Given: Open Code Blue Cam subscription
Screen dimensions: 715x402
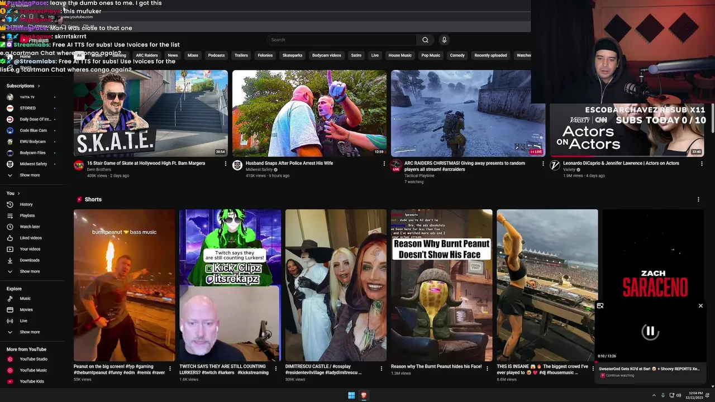Looking at the screenshot, I should point(34,131).
